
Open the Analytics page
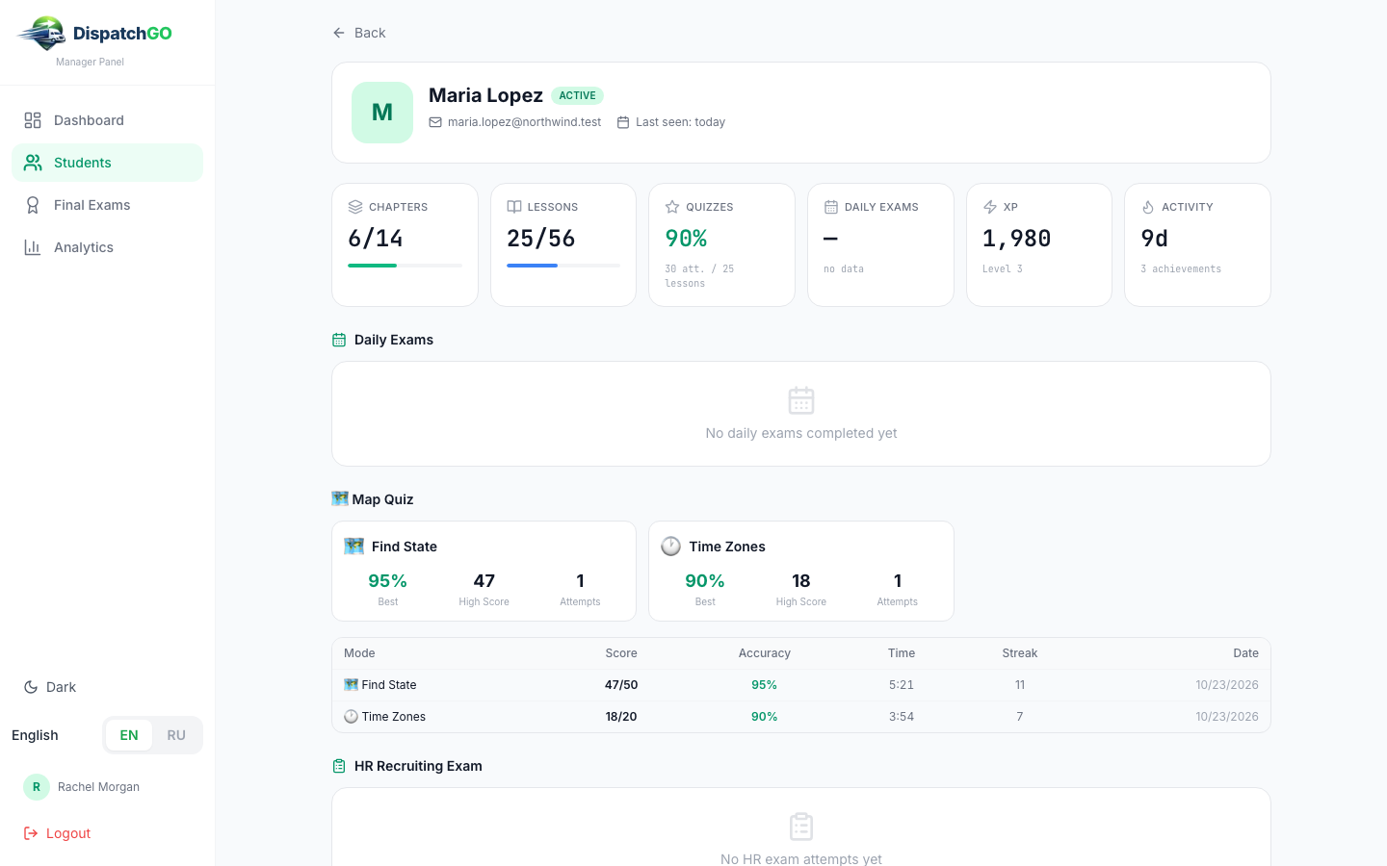[x=107, y=247]
